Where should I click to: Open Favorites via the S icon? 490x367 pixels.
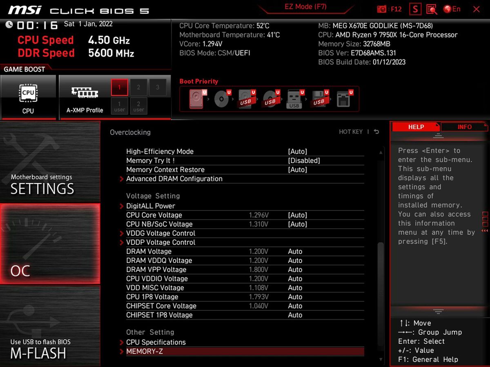415,9
